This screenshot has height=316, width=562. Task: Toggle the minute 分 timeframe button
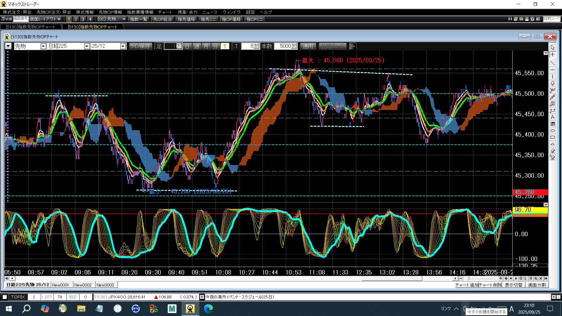tap(215, 46)
